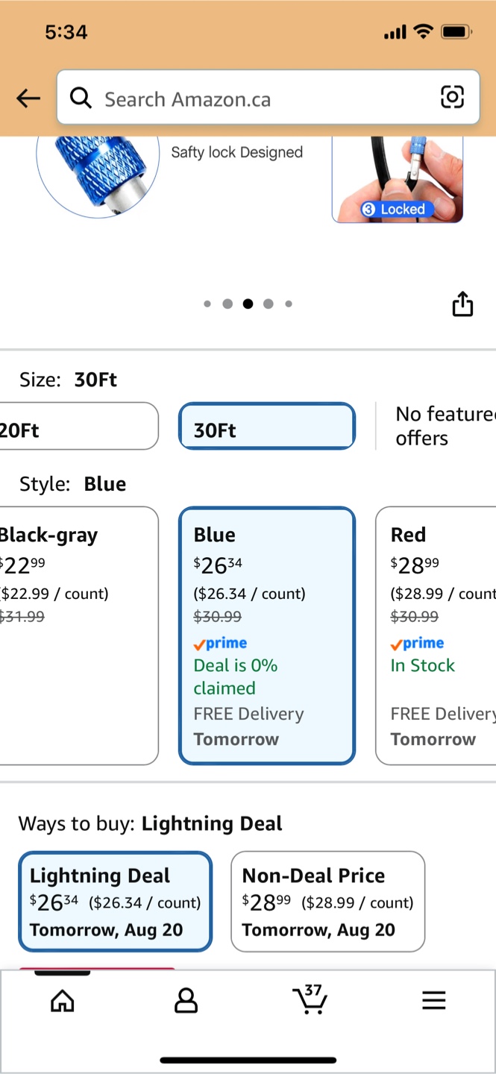The image size is (496, 1074).
Task: Tap the fifth image carousel dot
Action: point(289,304)
